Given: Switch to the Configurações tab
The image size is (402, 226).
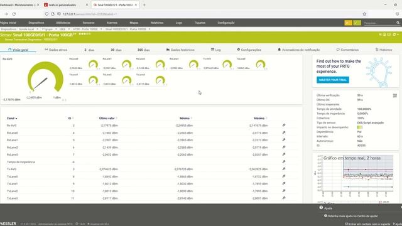Looking at the screenshot, I should click(249, 50).
